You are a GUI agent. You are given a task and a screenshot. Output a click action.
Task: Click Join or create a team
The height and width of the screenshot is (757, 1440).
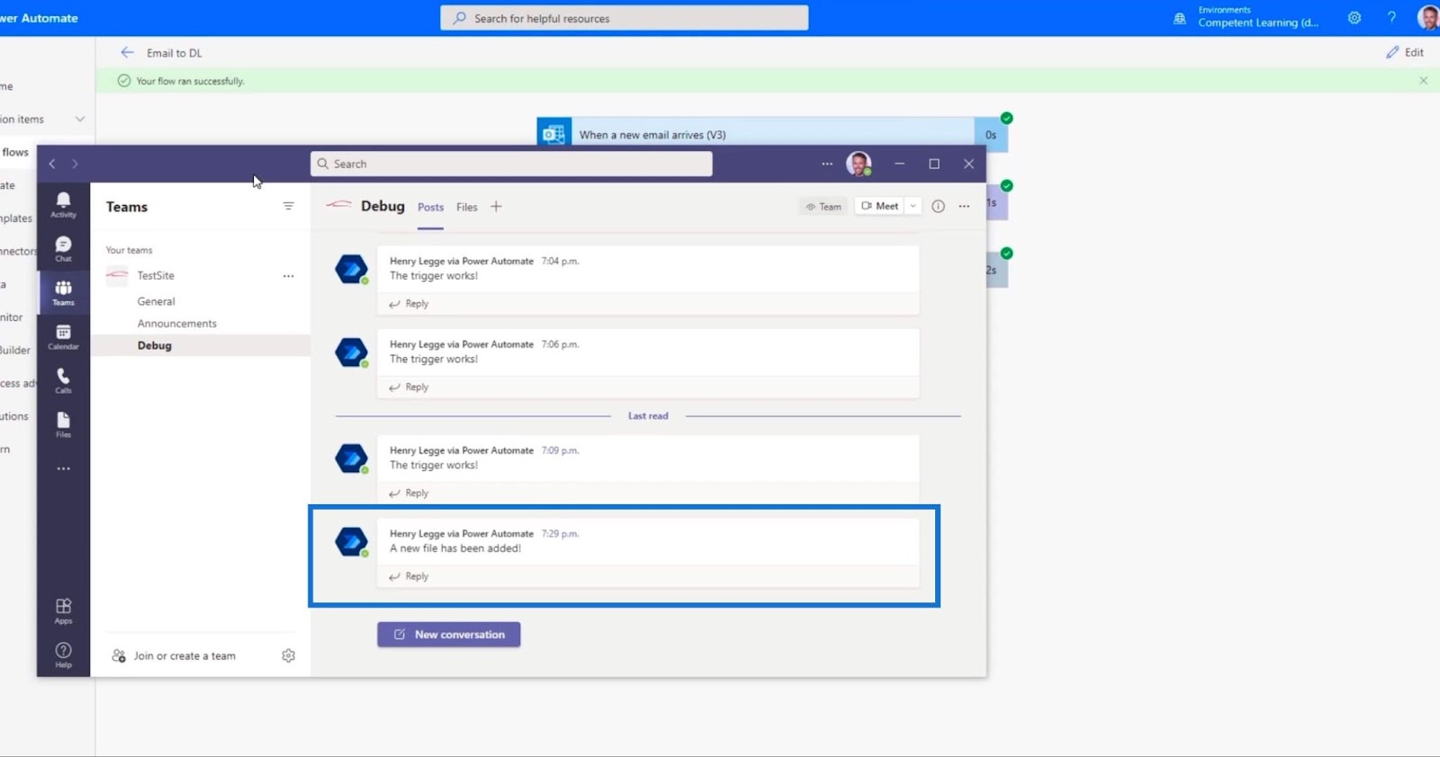[x=175, y=655]
